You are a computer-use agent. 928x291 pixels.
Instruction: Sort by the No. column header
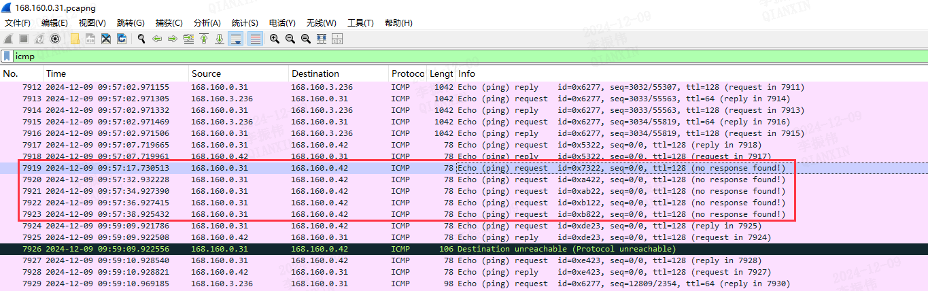click(22, 73)
